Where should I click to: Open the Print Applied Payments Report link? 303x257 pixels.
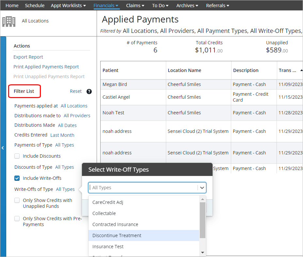(46, 66)
